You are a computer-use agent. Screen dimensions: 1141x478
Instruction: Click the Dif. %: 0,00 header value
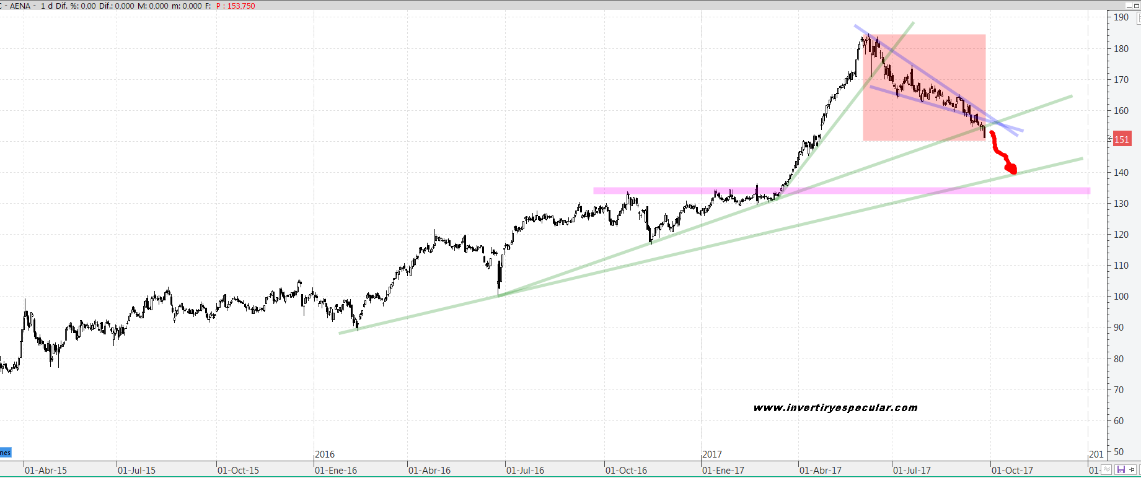[x=76, y=6]
